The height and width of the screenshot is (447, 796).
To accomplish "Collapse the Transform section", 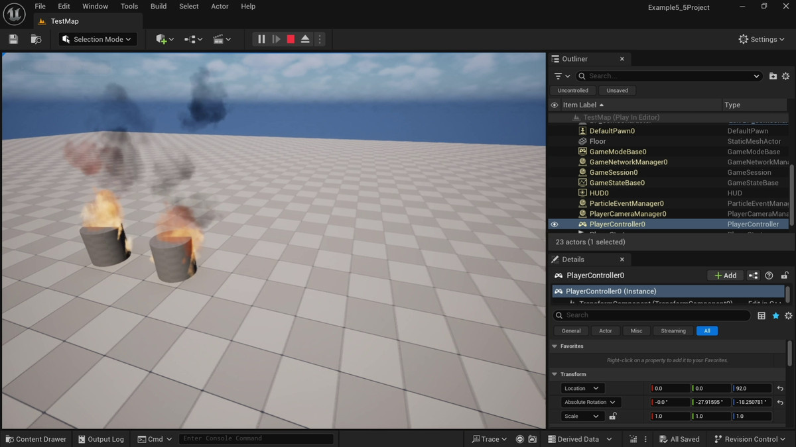I will [555, 374].
